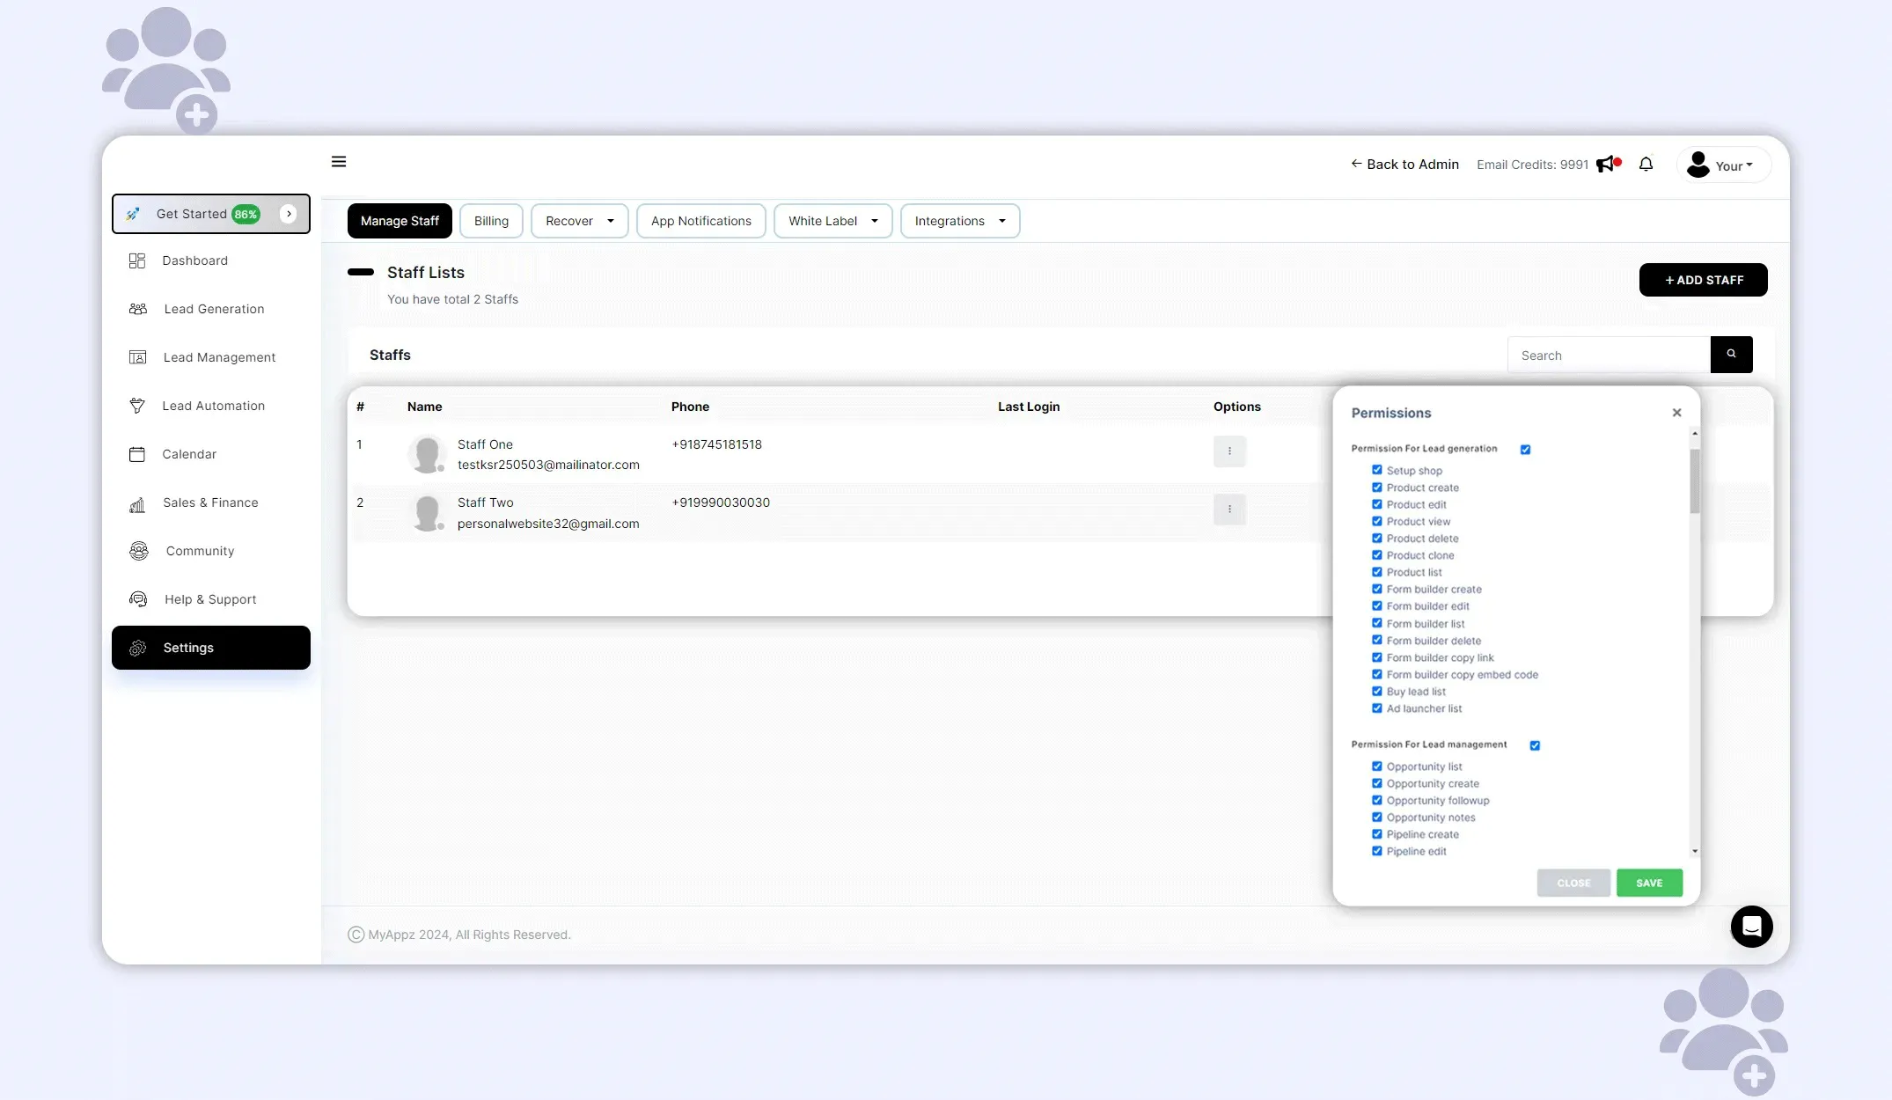Expand the Integrations dropdown

(x=959, y=221)
